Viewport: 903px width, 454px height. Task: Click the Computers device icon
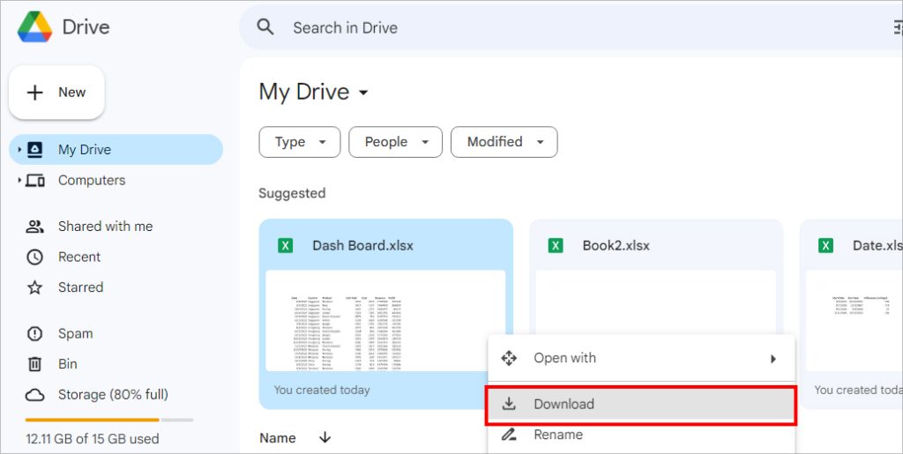click(x=35, y=181)
